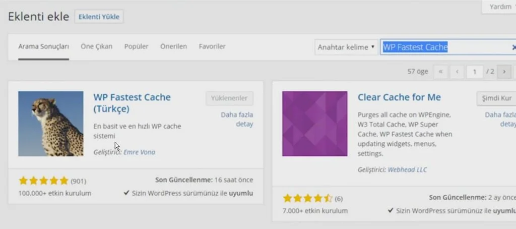Viewport: 516px width, 229px height.
Task: Switch to the Popüler tab
Action: coord(136,46)
